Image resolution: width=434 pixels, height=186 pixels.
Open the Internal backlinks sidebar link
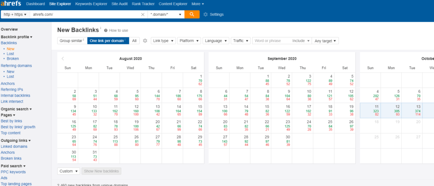[x=16, y=95]
